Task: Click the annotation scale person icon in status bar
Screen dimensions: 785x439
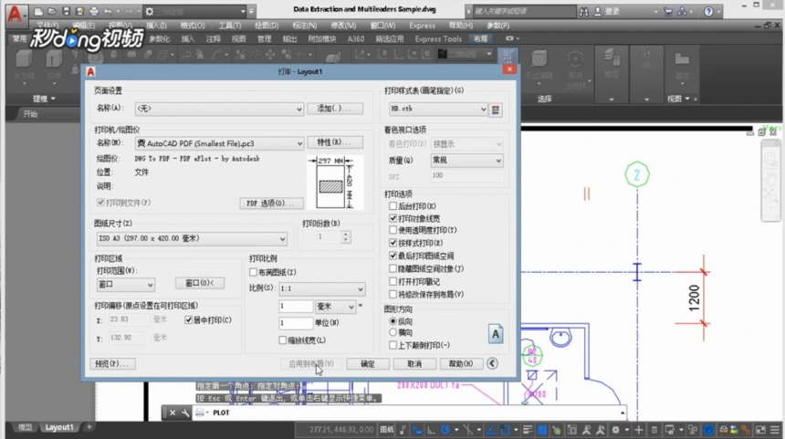Action: 586,430
